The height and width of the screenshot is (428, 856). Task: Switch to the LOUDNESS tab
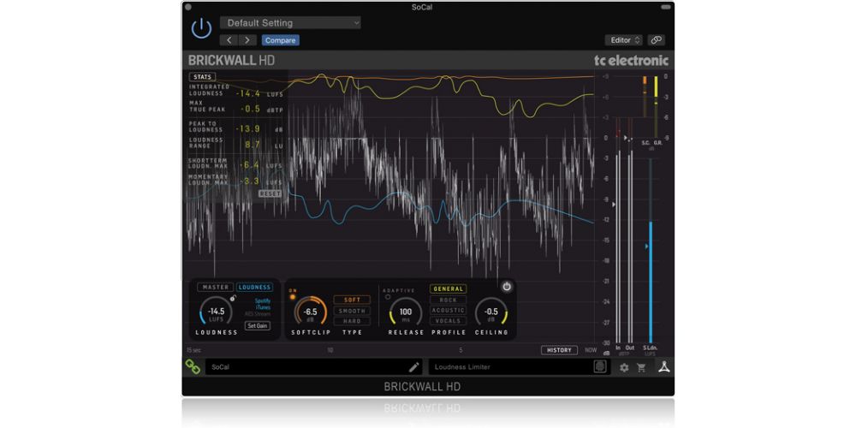(x=255, y=287)
